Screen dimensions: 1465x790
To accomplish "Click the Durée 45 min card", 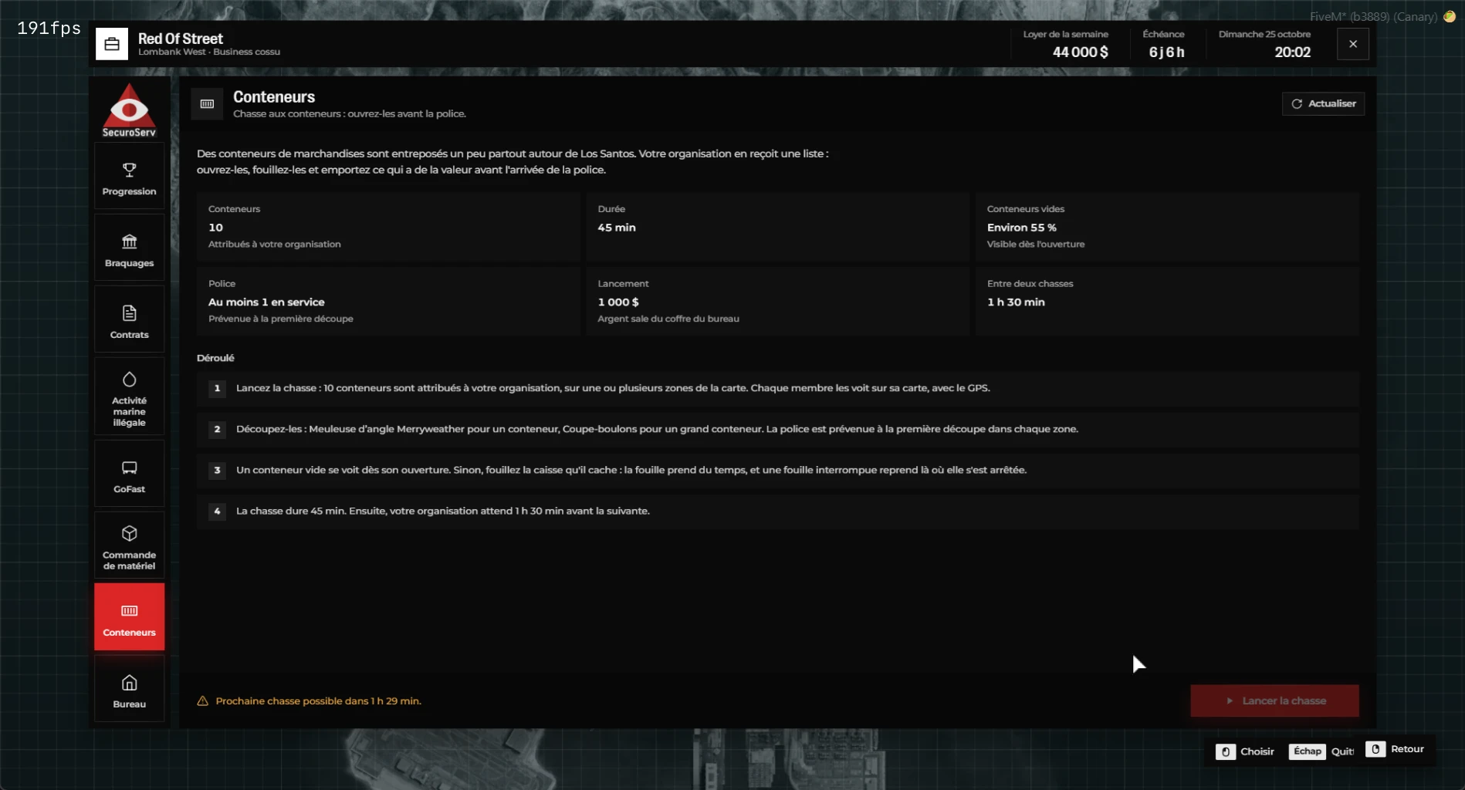I will coord(777,227).
